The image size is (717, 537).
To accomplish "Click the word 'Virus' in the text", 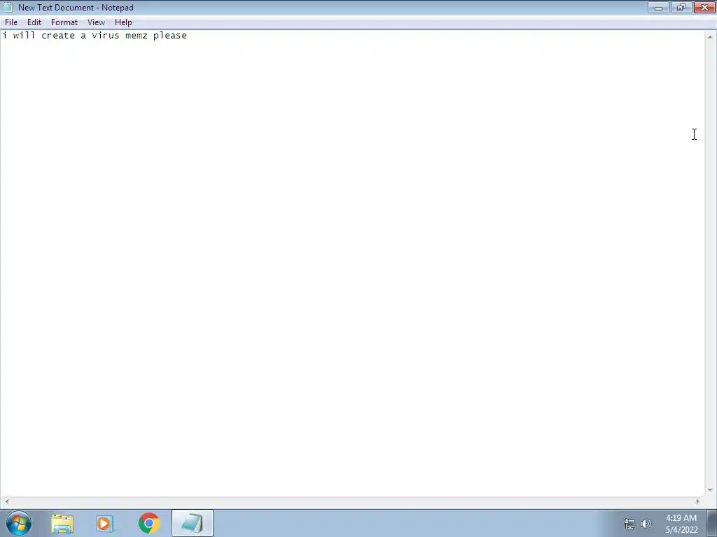I will pos(105,36).
